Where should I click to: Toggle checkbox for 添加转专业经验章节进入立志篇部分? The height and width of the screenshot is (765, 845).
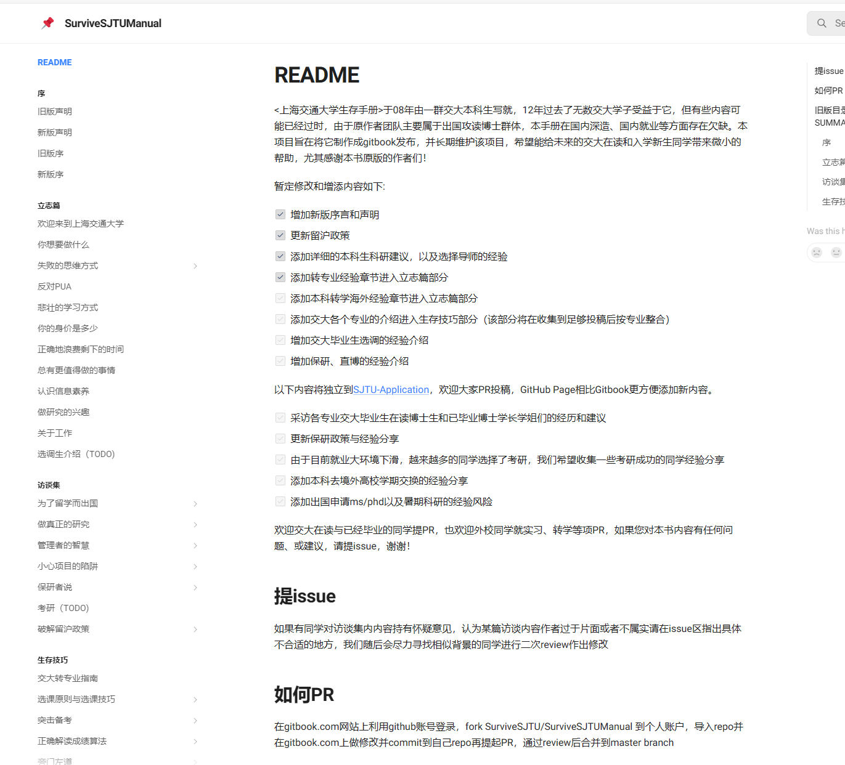[280, 277]
